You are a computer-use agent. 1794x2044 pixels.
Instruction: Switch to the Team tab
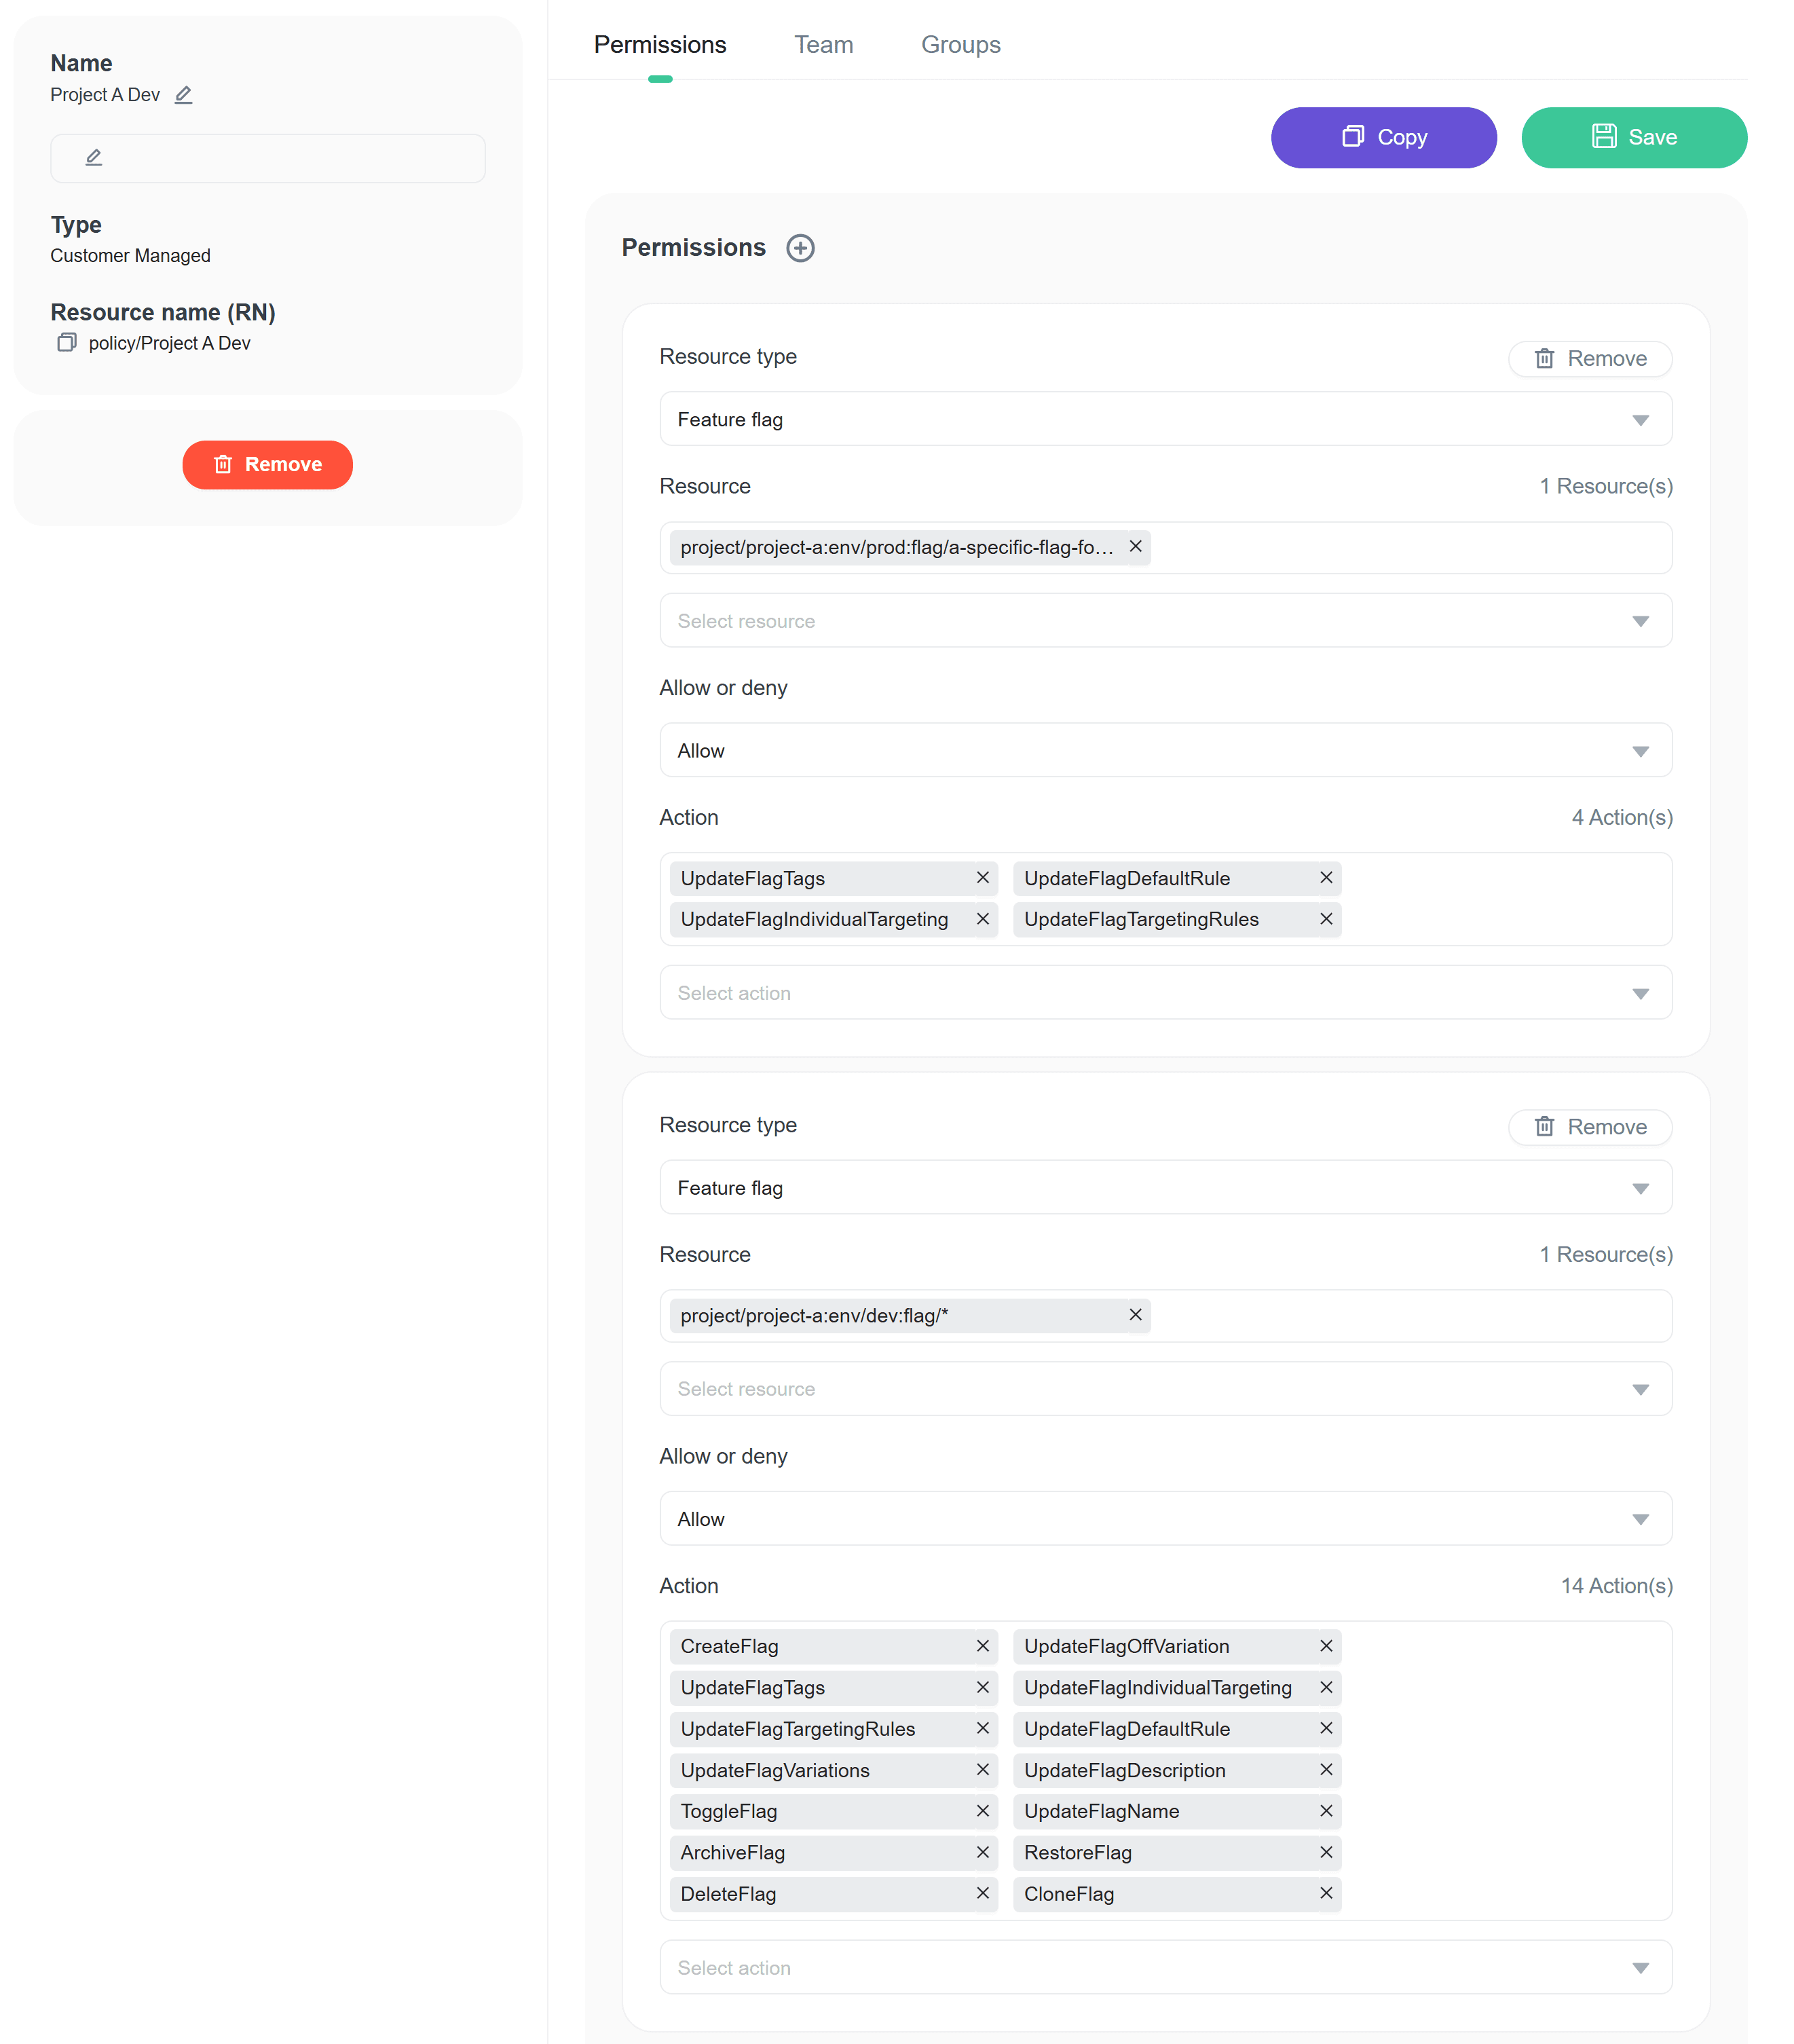coord(823,45)
